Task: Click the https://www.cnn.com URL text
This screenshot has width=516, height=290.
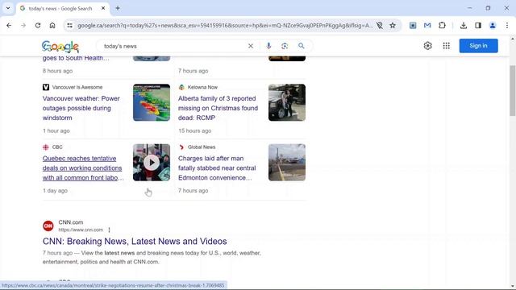Action: (81, 230)
